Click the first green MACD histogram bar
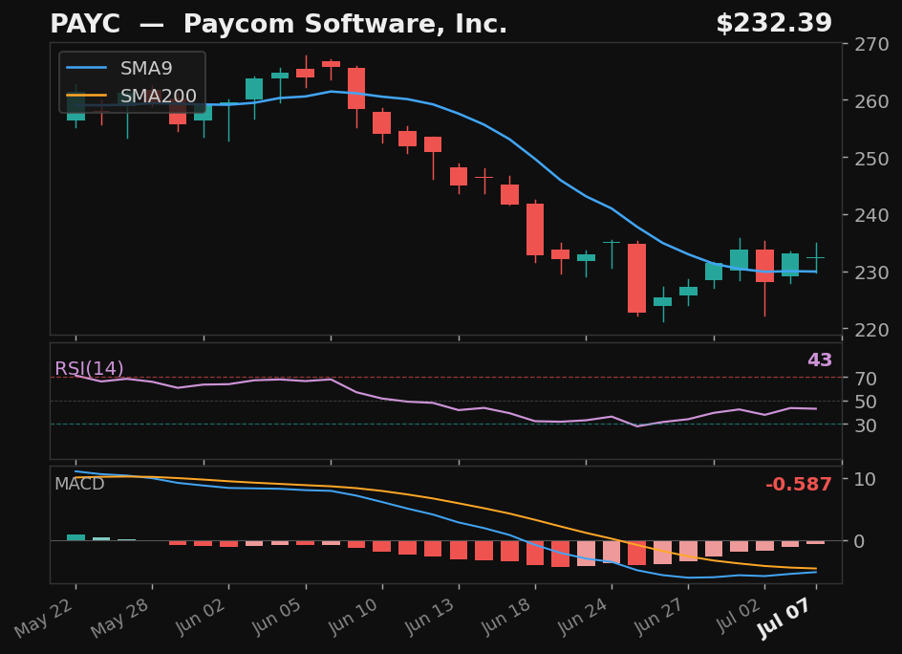Image resolution: width=902 pixels, height=654 pixels. (x=75, y=537)
